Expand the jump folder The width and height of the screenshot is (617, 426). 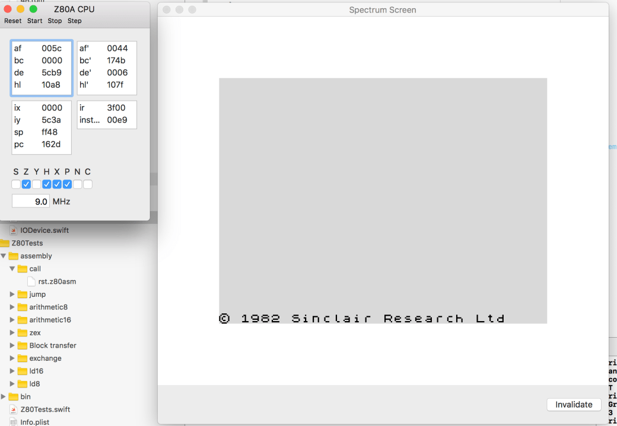12,294
